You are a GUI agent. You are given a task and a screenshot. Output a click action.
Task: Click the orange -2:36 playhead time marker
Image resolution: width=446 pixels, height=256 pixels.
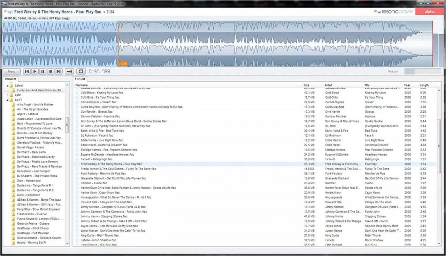click(123, 64)
